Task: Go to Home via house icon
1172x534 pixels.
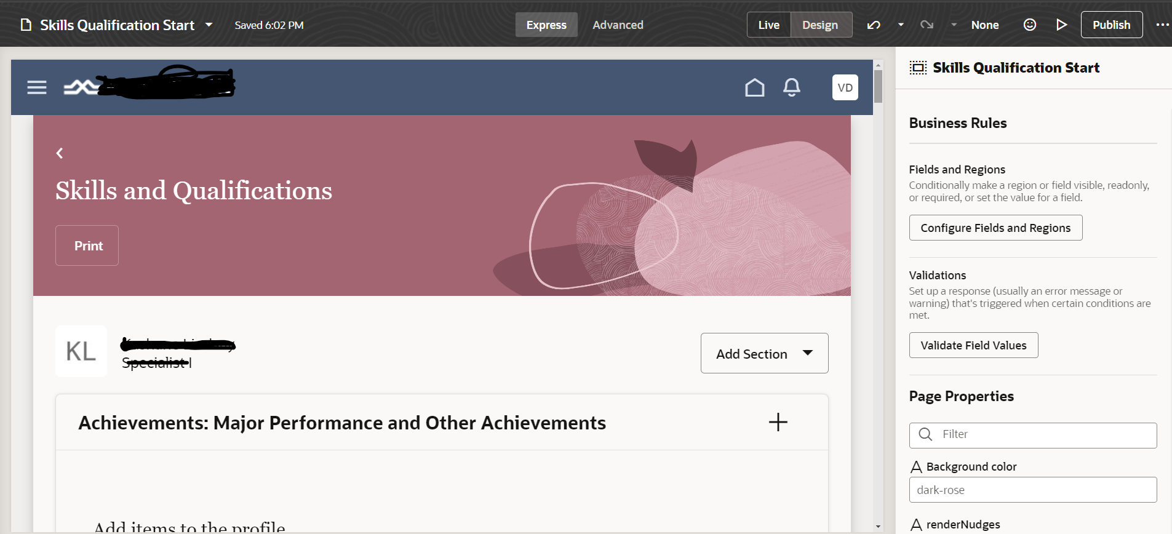Action: pyautogui.click(x=755, y=87)
